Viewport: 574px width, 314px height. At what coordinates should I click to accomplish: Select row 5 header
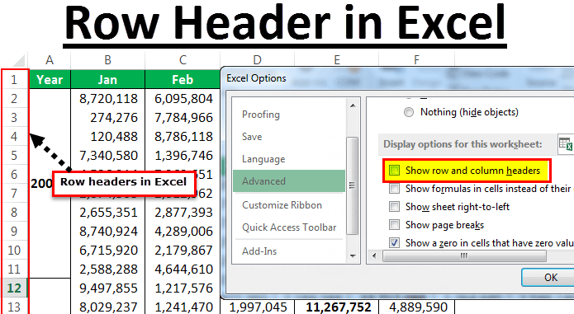pos(15,156)
